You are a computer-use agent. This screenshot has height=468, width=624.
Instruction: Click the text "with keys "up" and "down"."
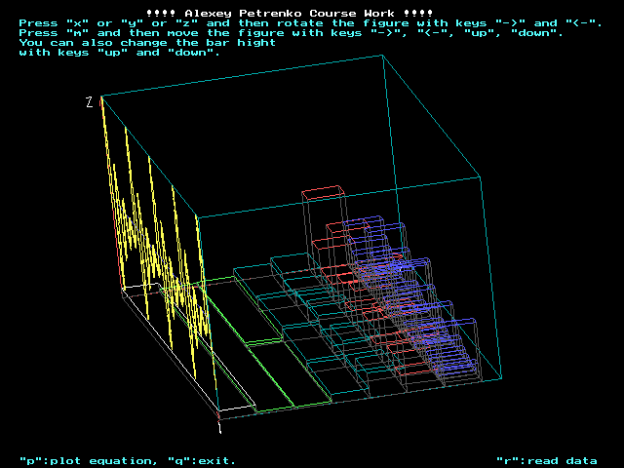coord(119,53)
